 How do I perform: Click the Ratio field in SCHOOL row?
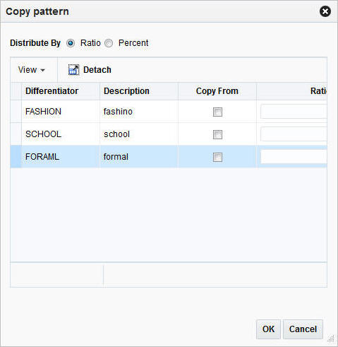coord(294,134)
